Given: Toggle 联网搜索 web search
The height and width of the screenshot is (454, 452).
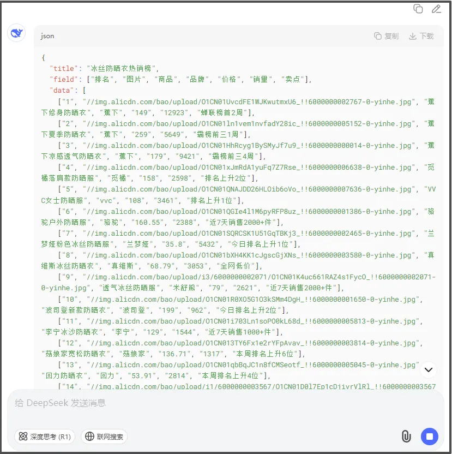Looking at the screenshot, I should [104, 437].
